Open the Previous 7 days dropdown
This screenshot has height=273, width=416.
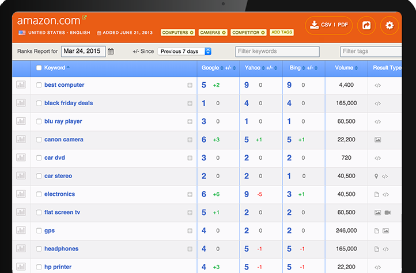184,51
